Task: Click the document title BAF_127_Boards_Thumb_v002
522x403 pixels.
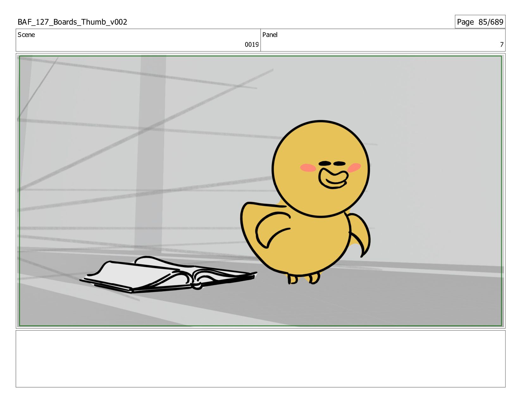Action: tap(72, 22)
